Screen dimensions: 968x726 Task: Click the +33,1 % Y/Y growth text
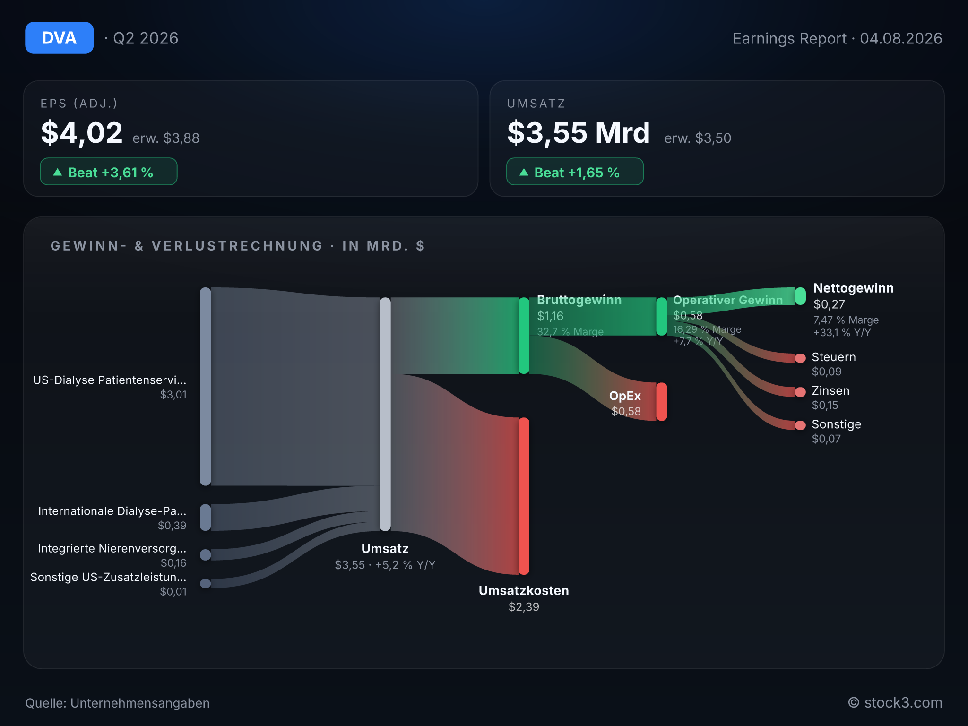tap(842, 333)
